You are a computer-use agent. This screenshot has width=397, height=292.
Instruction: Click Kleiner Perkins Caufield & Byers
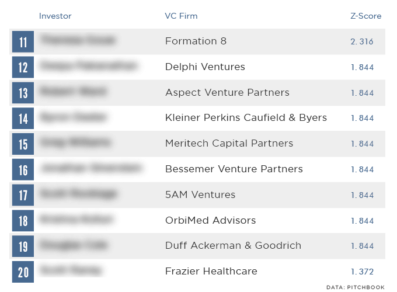[x=246, y=118]
